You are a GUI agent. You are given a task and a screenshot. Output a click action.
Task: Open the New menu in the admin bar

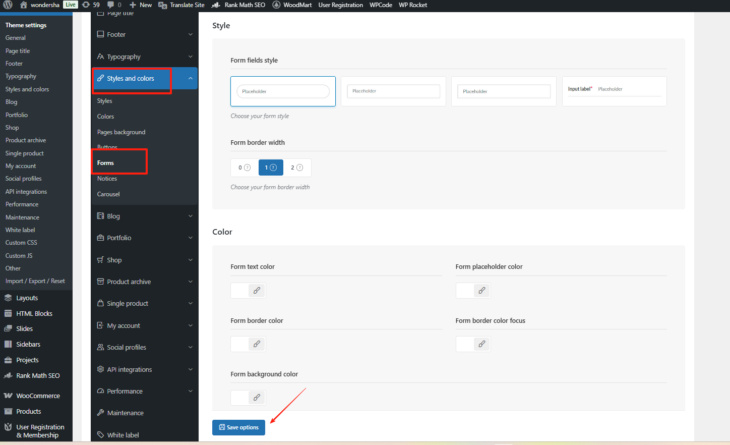pyautogui.click(x=140, y=5)
